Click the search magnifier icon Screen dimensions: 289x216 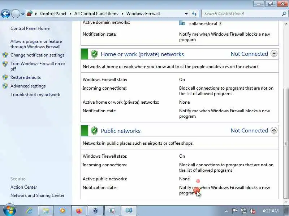pyautogui.click(x=284, y=14)
